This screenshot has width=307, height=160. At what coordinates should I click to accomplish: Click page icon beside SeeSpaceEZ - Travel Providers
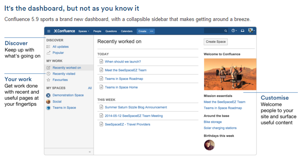tap(101, 124)
